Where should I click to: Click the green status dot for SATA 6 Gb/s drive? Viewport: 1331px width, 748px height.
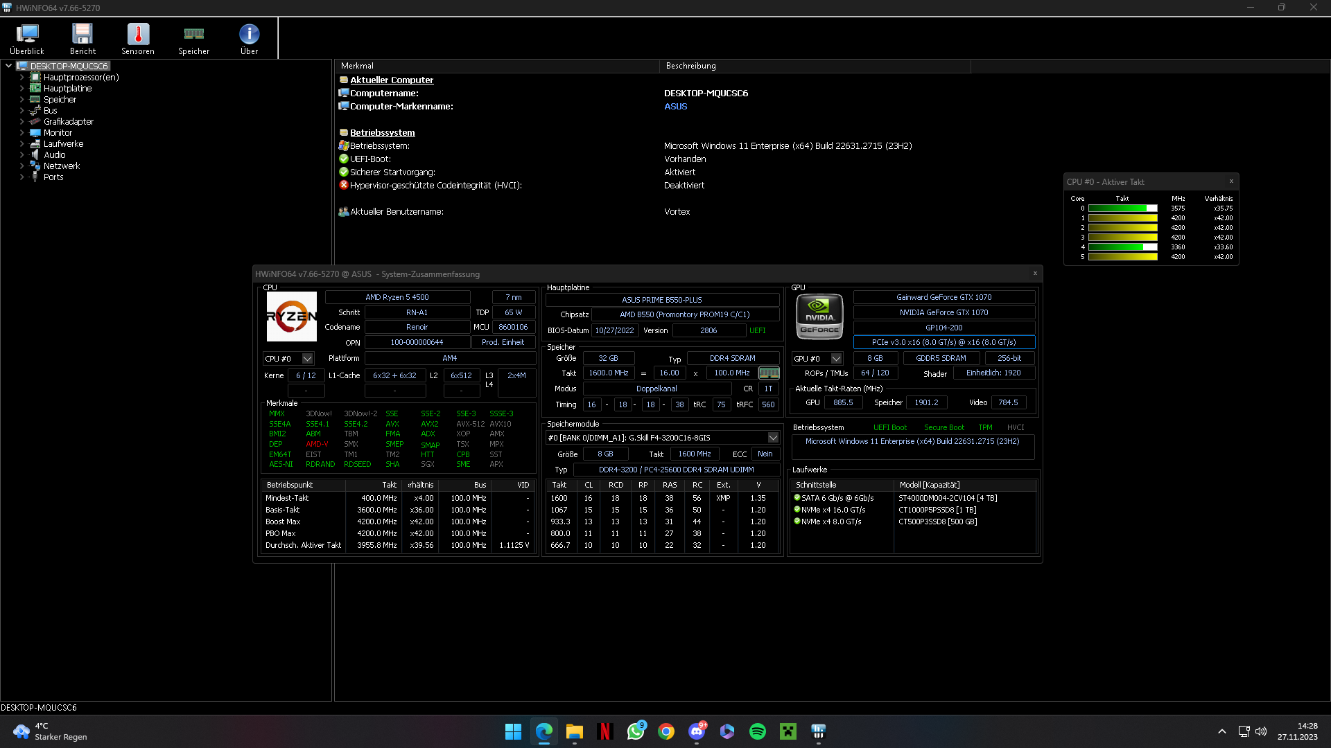pos(797,498)
